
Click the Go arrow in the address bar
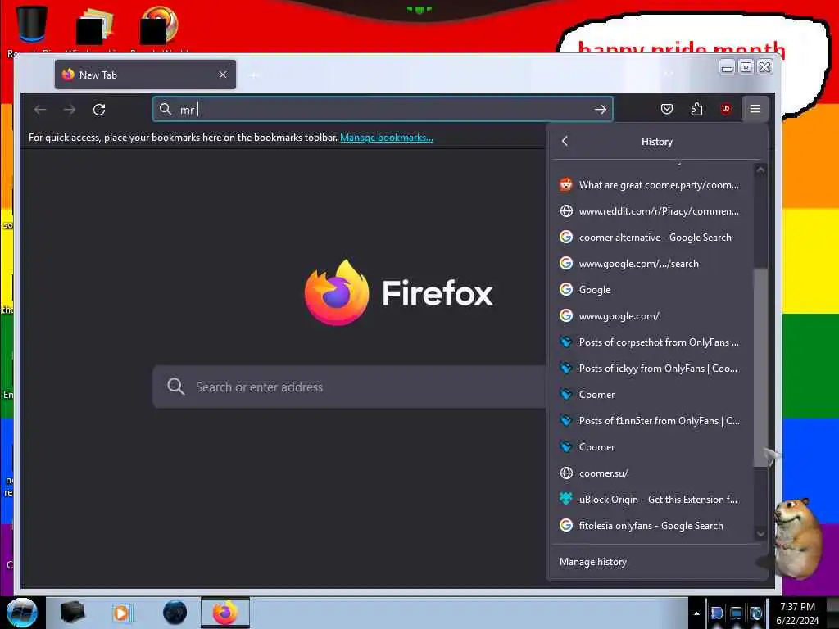(600, 110)
